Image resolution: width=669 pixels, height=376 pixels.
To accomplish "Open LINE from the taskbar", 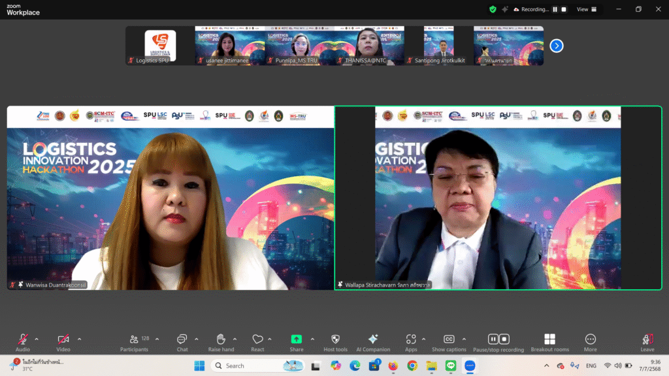I will pyautogui.click(x=451, y=366).
